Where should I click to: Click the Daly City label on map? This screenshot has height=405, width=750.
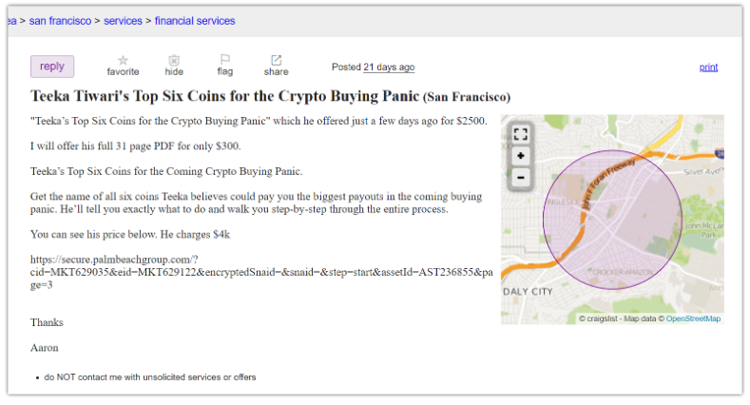tap(528, 292)
